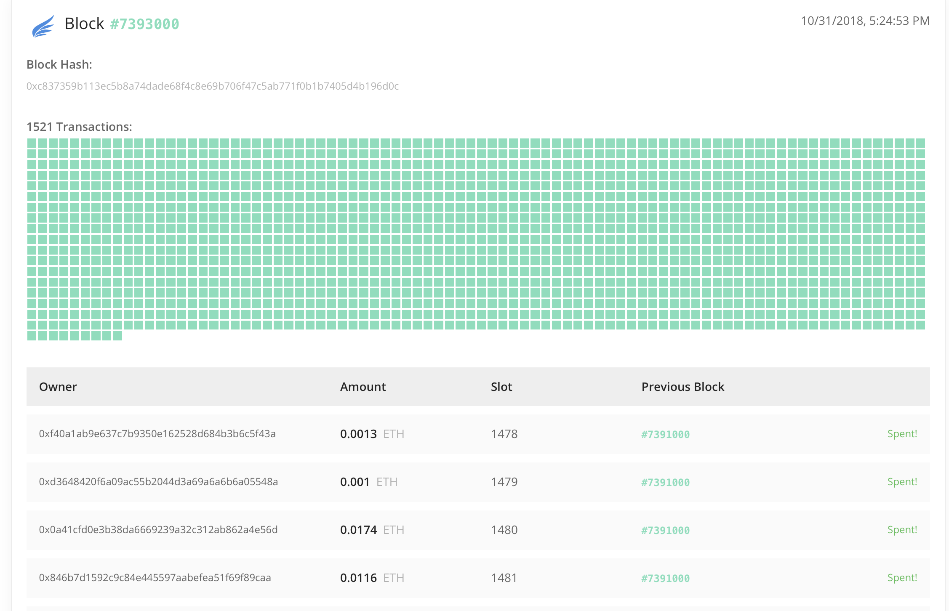Screen dimensions: 949x611
Task: Open previous block #7391000 for slot 1481
Action: (666, 578)
